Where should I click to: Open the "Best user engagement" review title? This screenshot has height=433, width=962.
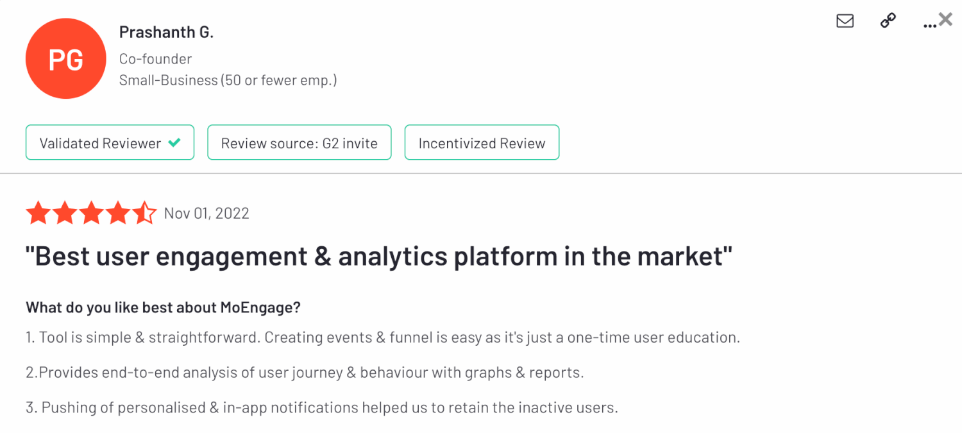(x=378, y=257)
